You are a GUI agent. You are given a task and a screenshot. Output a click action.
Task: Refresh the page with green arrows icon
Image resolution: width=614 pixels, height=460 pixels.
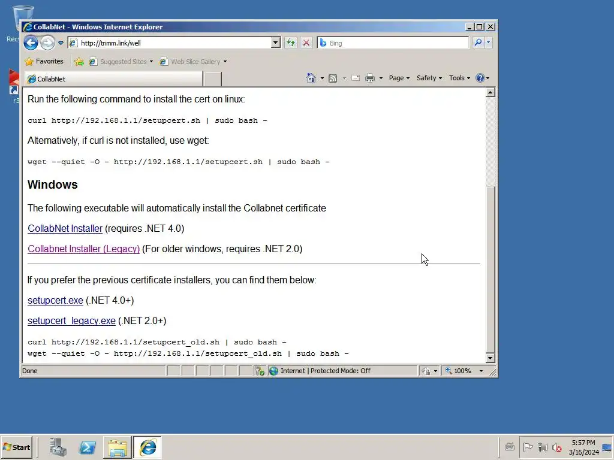pos(291,43)
